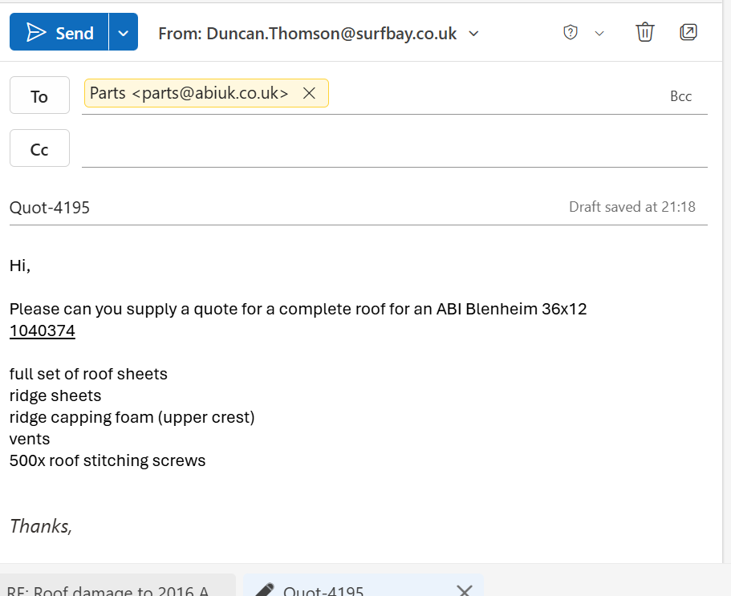Pop out the message into a new window
The height and width of the screenshot is (596, 731).
pyautogui.click(x=688, y=32)
